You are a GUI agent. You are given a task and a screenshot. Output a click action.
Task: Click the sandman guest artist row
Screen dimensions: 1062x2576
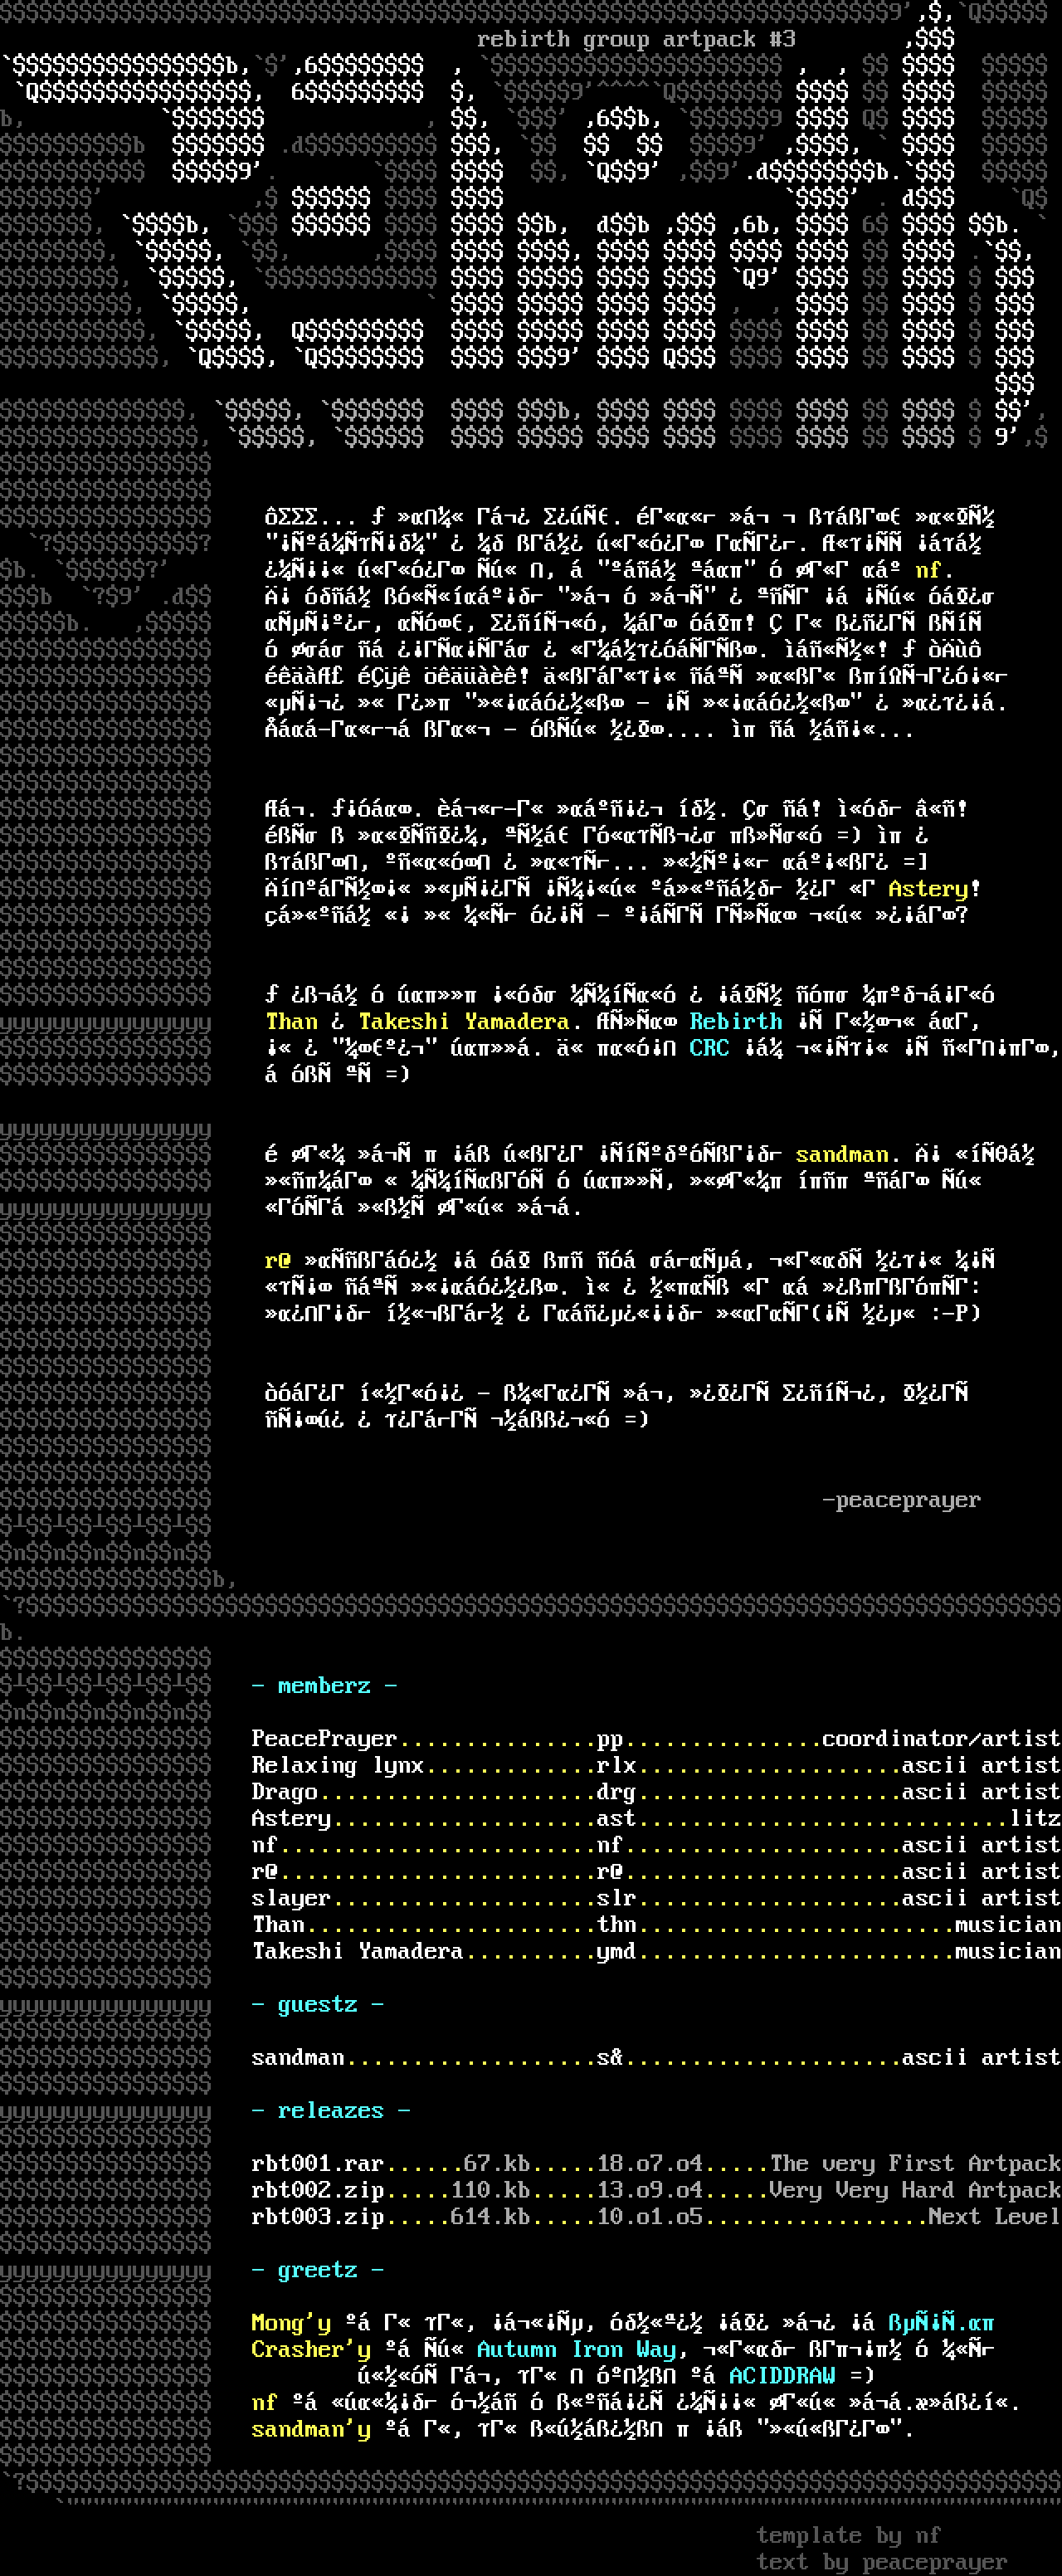click(x=655, y=2058)
